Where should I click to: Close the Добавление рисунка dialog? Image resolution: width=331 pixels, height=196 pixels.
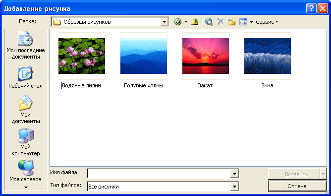click(323, 8)
